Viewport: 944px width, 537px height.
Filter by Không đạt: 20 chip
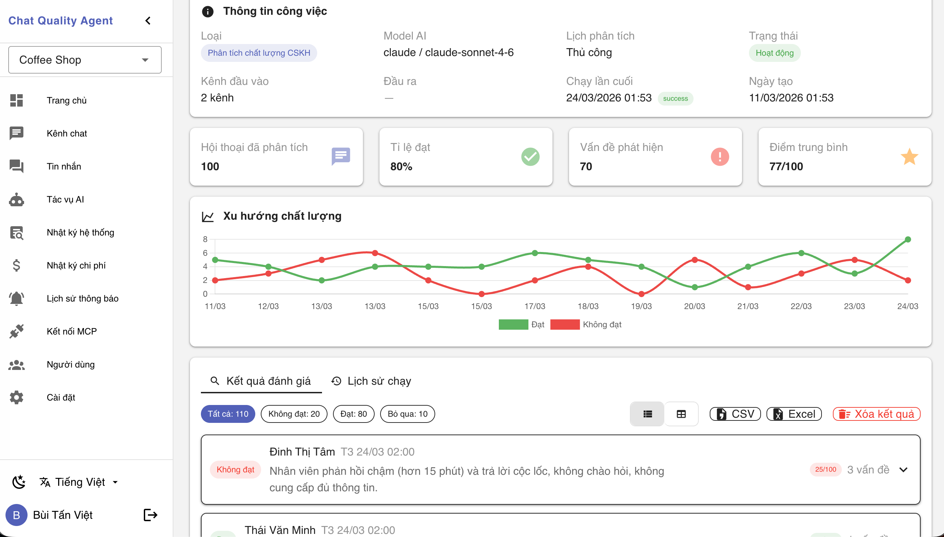tap(294, 414)
